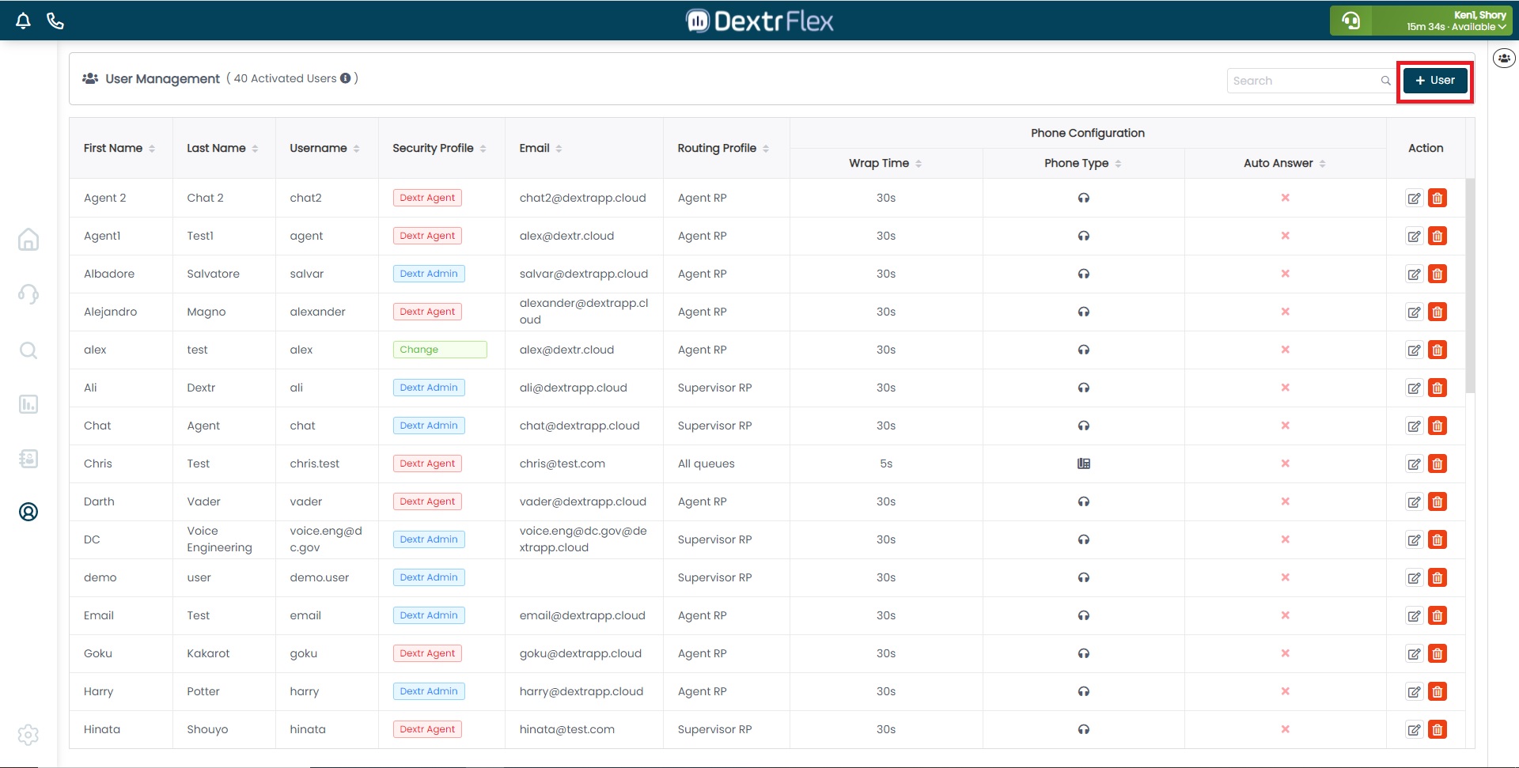
Task: Click the table vertical scrollbar
Action: 1470,285
